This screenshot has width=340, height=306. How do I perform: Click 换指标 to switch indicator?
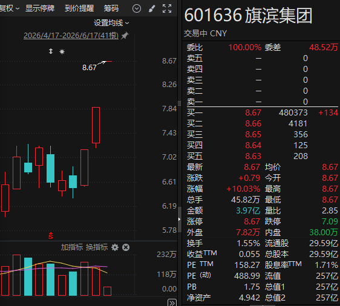pos(97,247)
